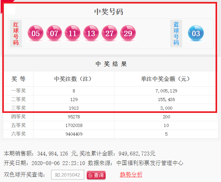Click first prize winner count 8
Viewport: 221px width, 182px height.
point(74,91)
